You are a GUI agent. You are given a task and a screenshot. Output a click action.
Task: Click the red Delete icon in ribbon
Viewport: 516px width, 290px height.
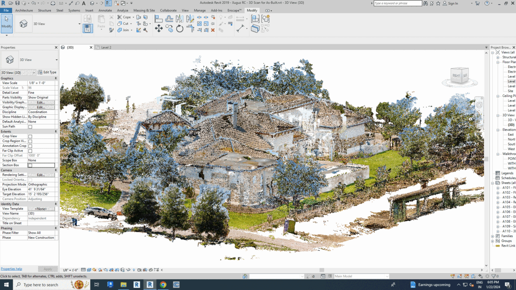tap(213, 30)
